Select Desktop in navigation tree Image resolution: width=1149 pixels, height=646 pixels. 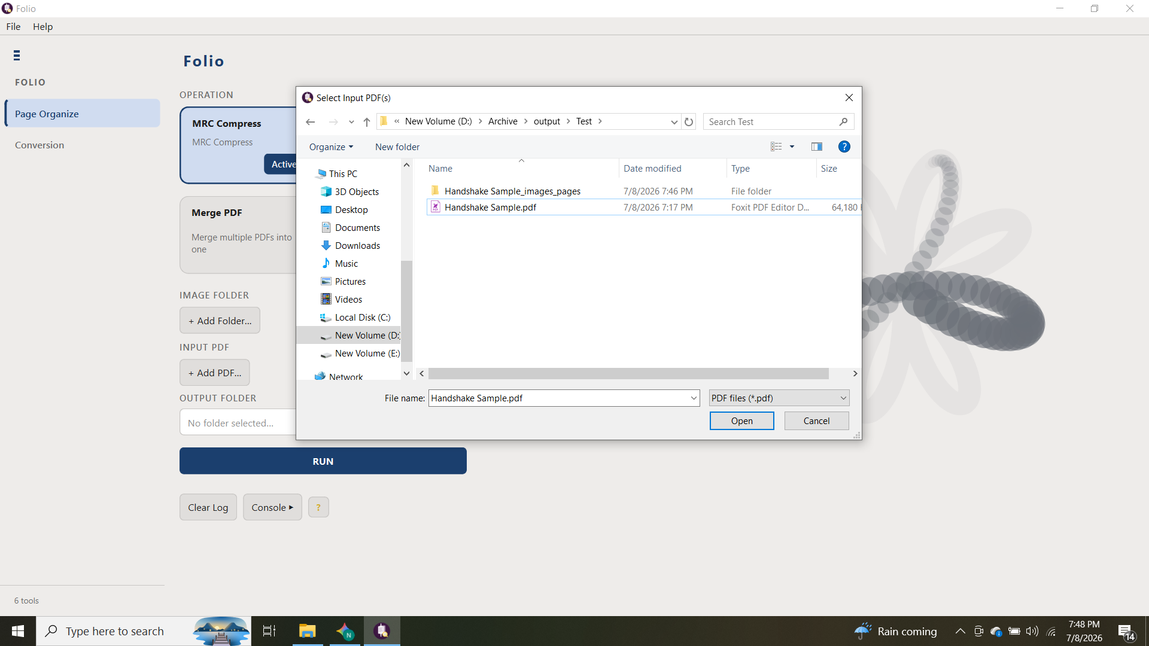pos(351,209)
